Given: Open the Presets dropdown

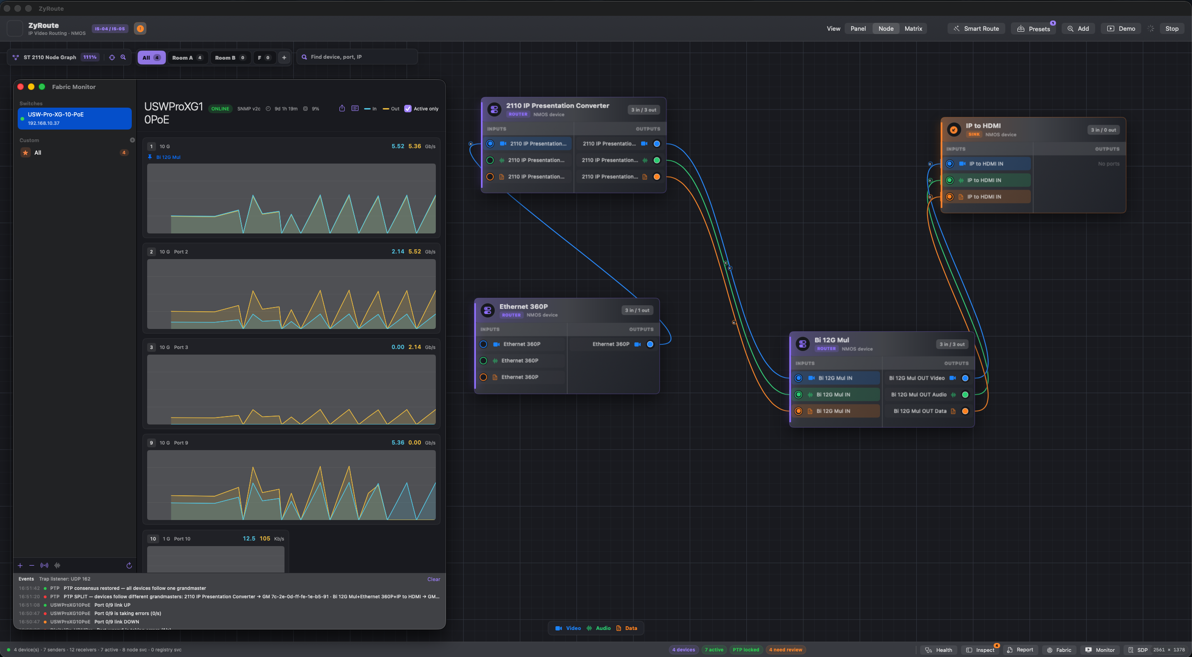Looking at the screenshot, I should coord(1034,28).
